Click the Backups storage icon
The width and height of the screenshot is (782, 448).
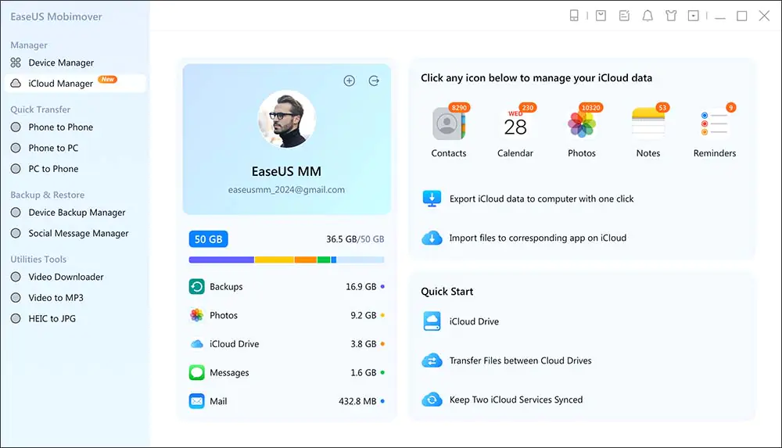click(x=196, y=286)
